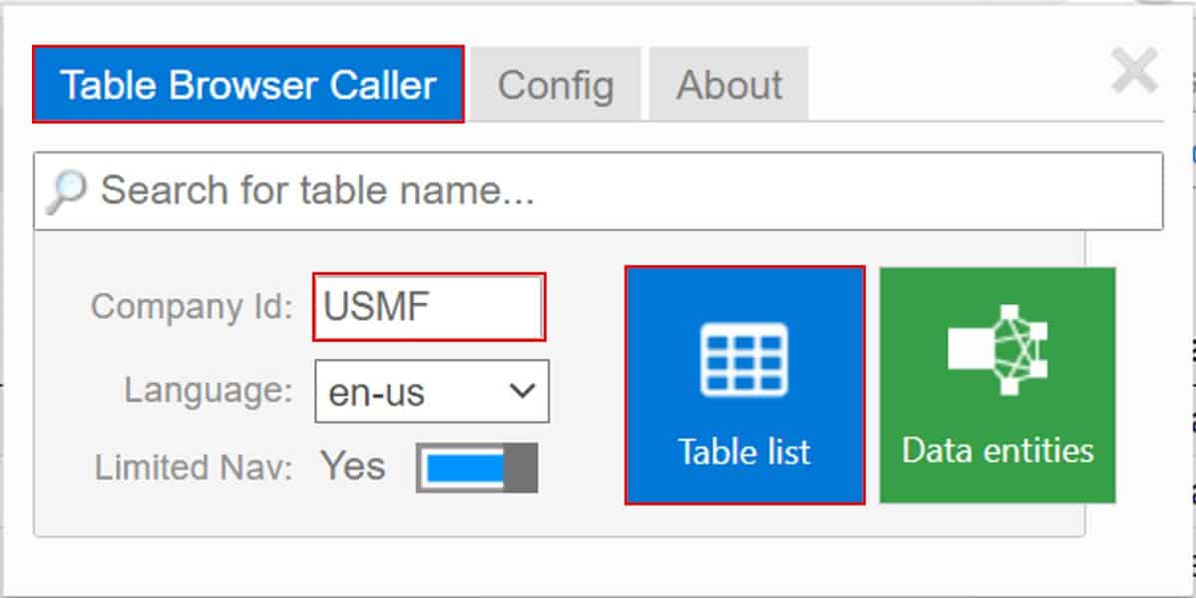Open the About tab
Image resolution: width=1196 pixels, height=599 pixels.
tap(728, 86)
